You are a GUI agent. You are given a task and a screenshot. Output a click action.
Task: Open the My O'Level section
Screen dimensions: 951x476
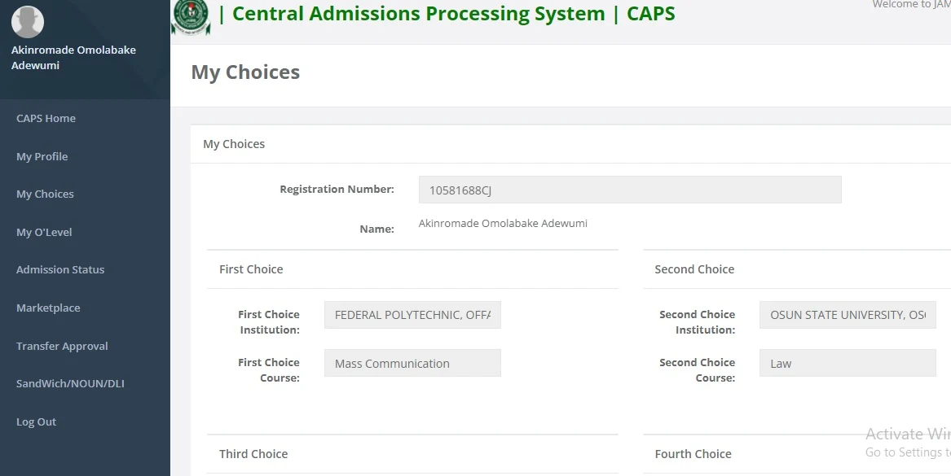44,232
